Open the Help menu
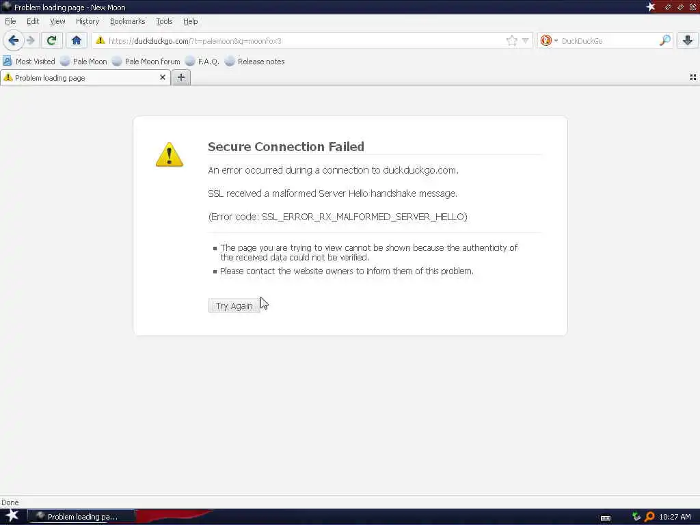This screenshot has height=525, width=700. click(x=190, y=21)
